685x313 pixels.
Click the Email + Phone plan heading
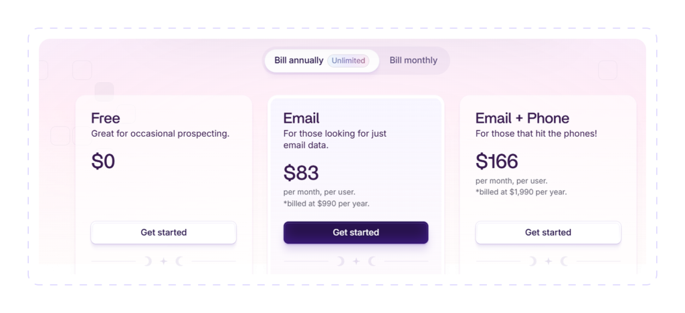pos(522,118)
